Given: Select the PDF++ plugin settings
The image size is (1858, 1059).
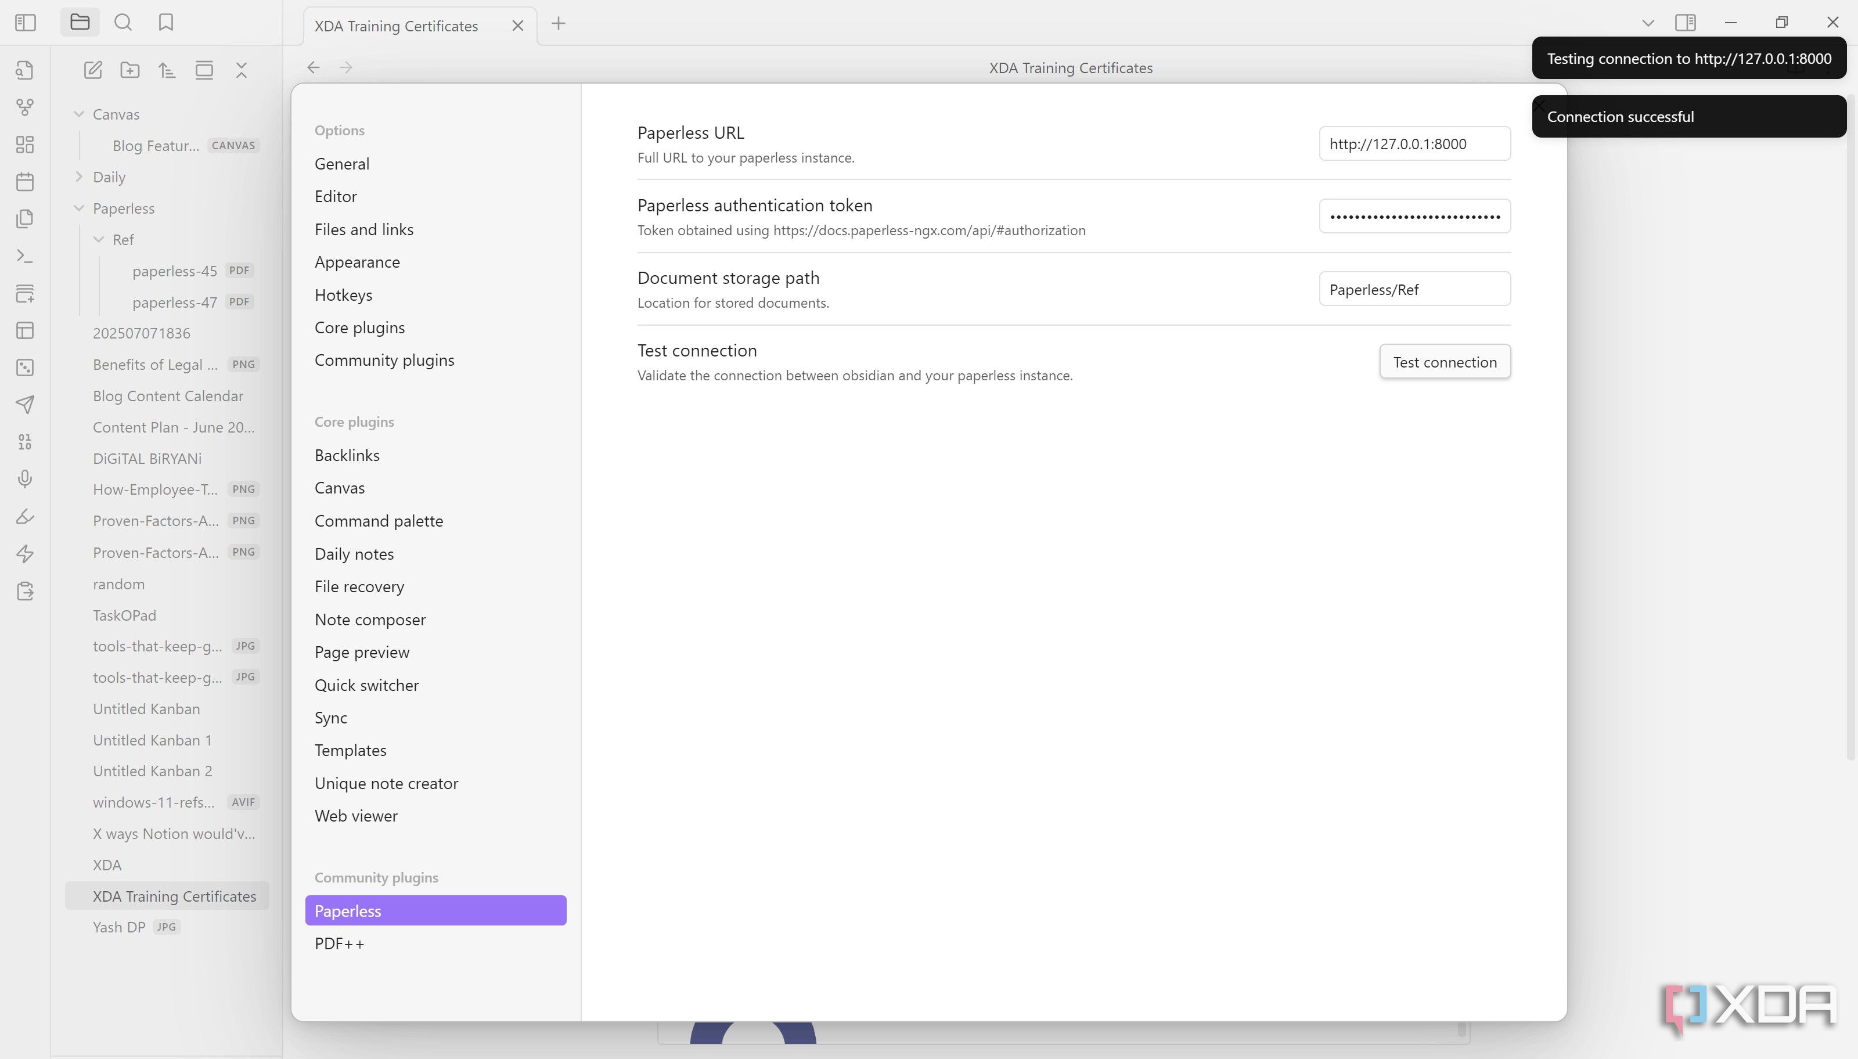Looking at the screenshot, I should pyautogui.click(x=435, y=943).
